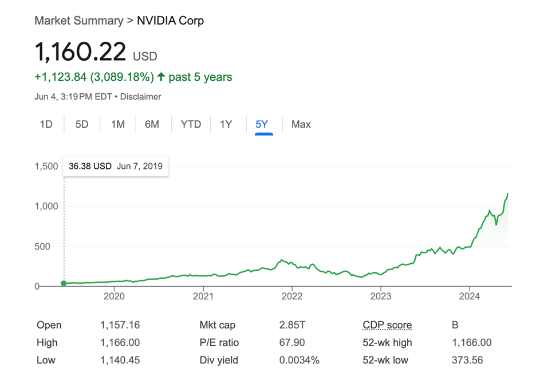The width and height of the screenshot is (536, 372).
Task: Click the active 5Y tab
Action: 262,124
